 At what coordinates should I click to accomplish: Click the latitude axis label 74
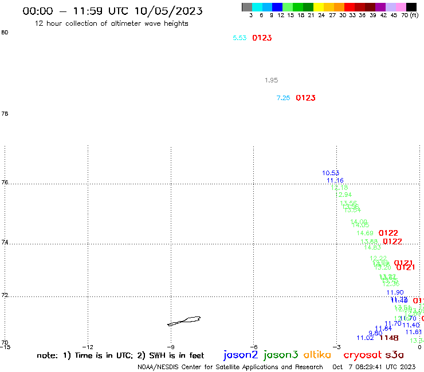click(5, 242)
